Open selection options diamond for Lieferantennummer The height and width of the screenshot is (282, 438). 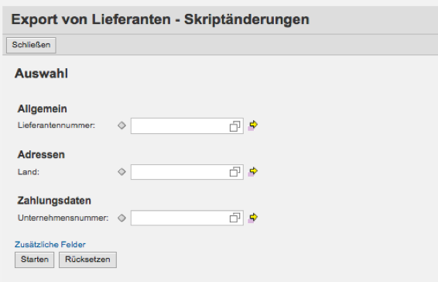click(x=121, y=126)
